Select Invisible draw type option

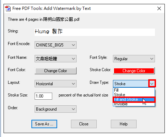(x=134, y=104)
